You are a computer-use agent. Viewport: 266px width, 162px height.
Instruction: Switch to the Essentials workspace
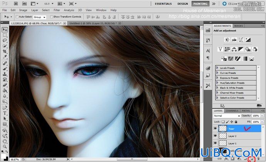tap(163, 4)
